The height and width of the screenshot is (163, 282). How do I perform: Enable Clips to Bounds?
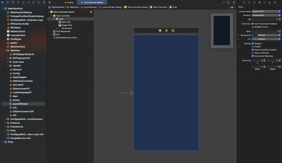coord(253,53)
